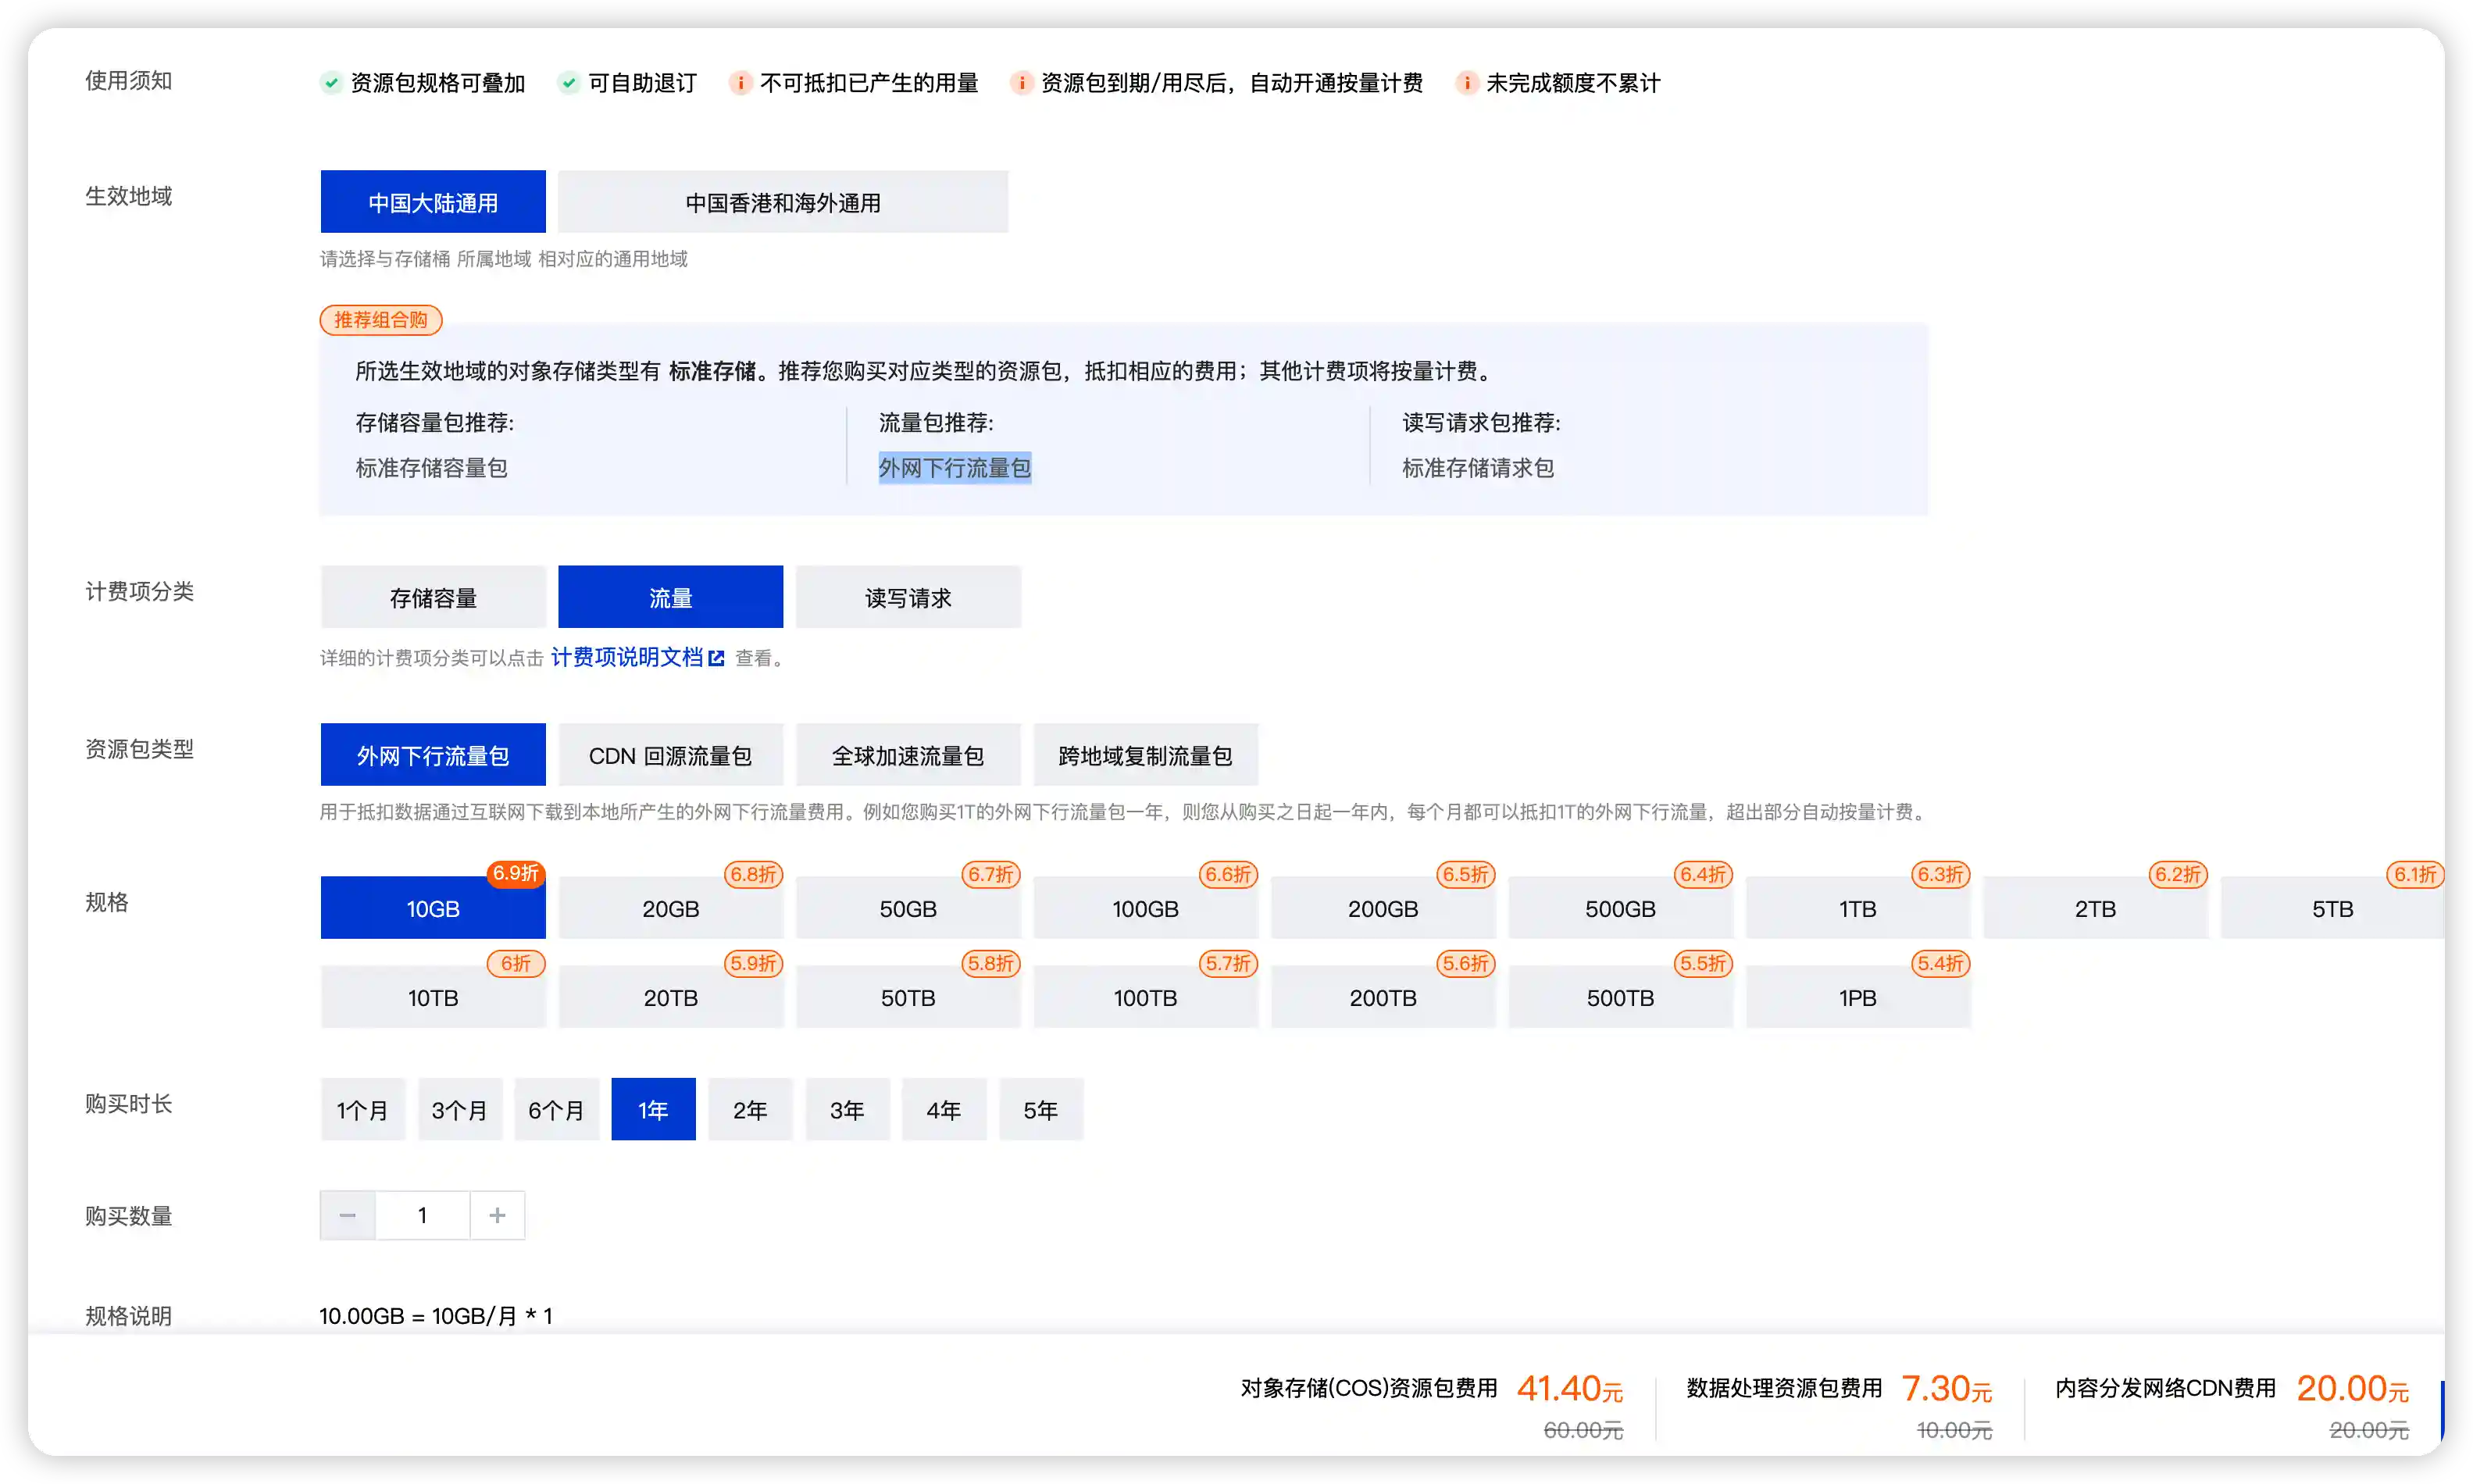Image resolution: width=2473 pixels, height=1484 pixels.
Task: Select the 6个月 duration option
Action: 556,1110
